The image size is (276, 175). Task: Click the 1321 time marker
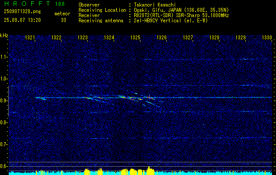[x=30, y=38]
